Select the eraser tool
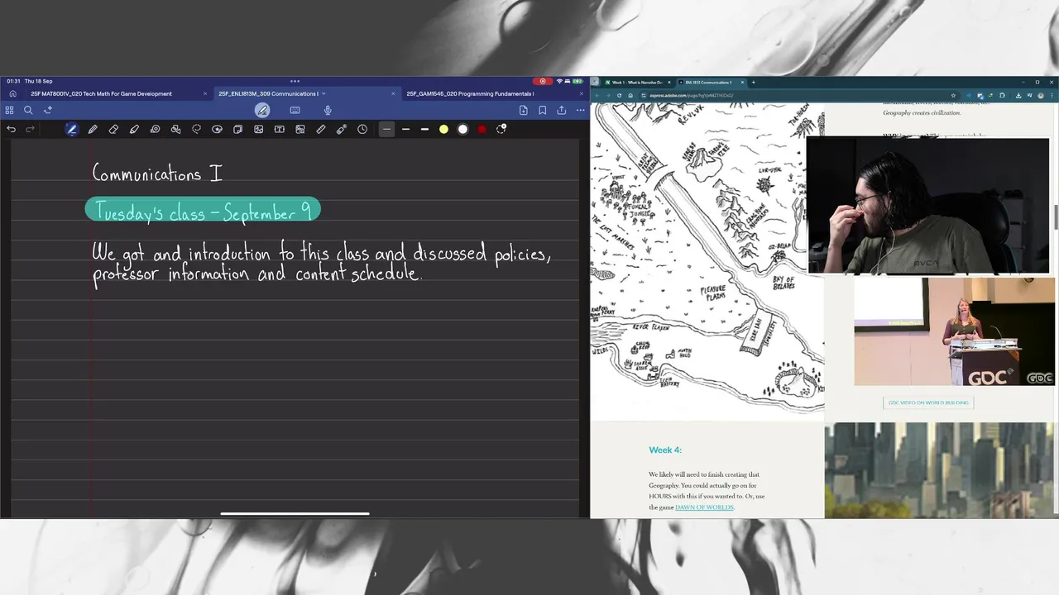This screenshot has height=595, width=1059. pyautogui.click(x=113, y=129)
